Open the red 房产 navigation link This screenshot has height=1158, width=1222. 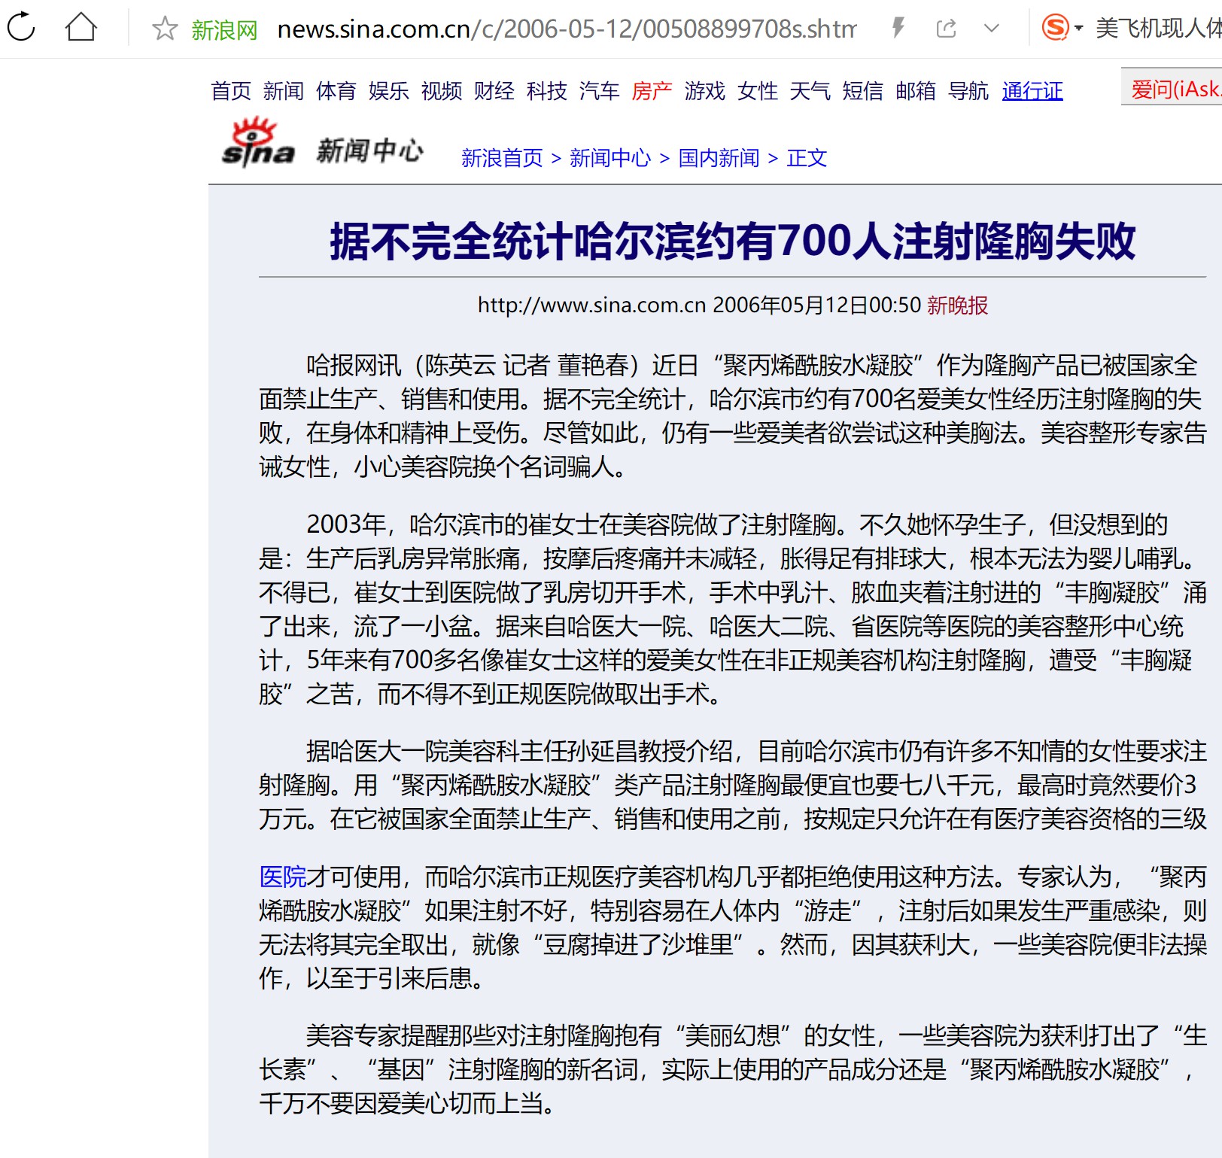coord(652,91)
